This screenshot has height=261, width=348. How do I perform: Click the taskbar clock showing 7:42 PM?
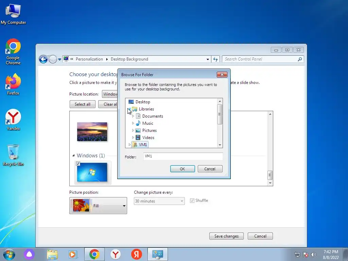point(331,255)
